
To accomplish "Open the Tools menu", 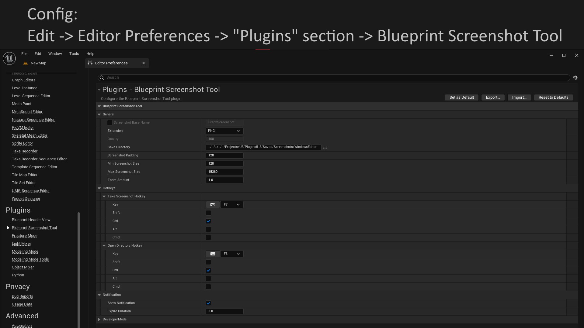I will [74, 53].
